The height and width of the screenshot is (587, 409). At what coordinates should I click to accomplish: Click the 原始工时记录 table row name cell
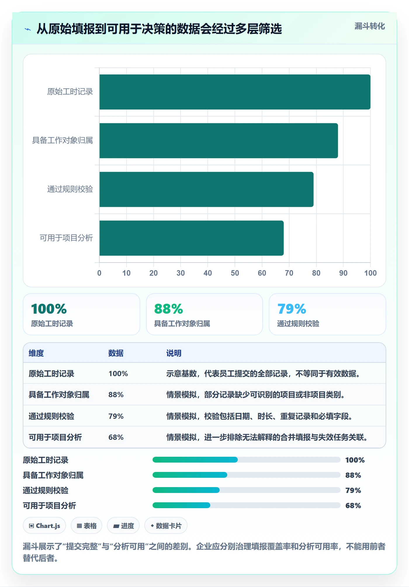coord(51,374)
